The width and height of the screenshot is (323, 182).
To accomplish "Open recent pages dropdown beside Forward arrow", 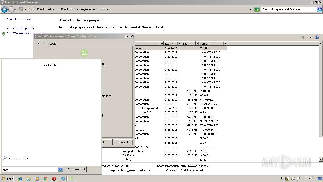I will tap(16, 10).
